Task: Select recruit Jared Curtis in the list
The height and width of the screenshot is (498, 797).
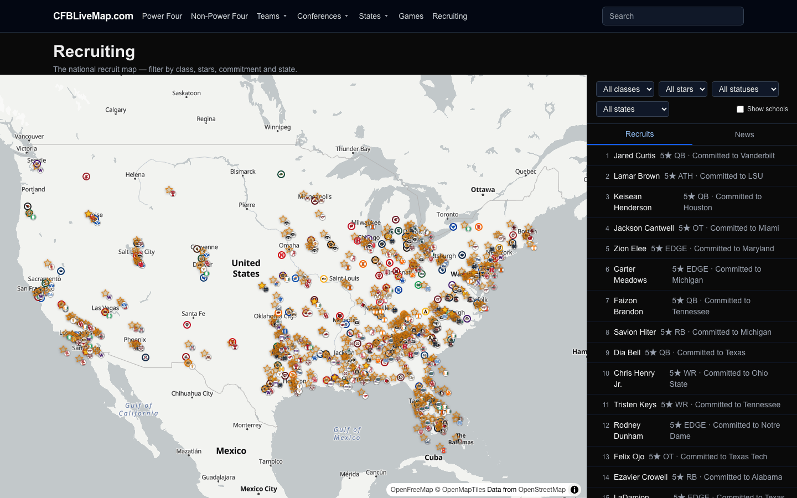Action: (692, 155)
